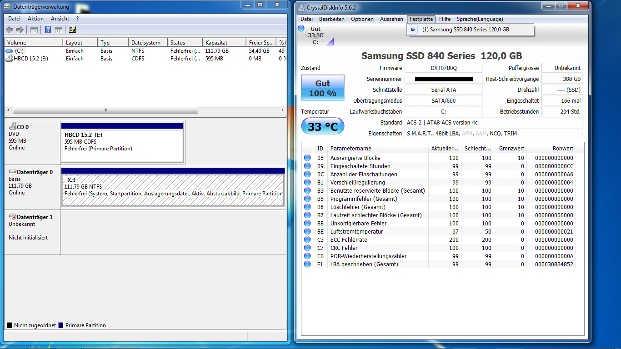Click the (C:) volume drive icon in the list
This screenshot has height=349, width=621.
[9, 51]
